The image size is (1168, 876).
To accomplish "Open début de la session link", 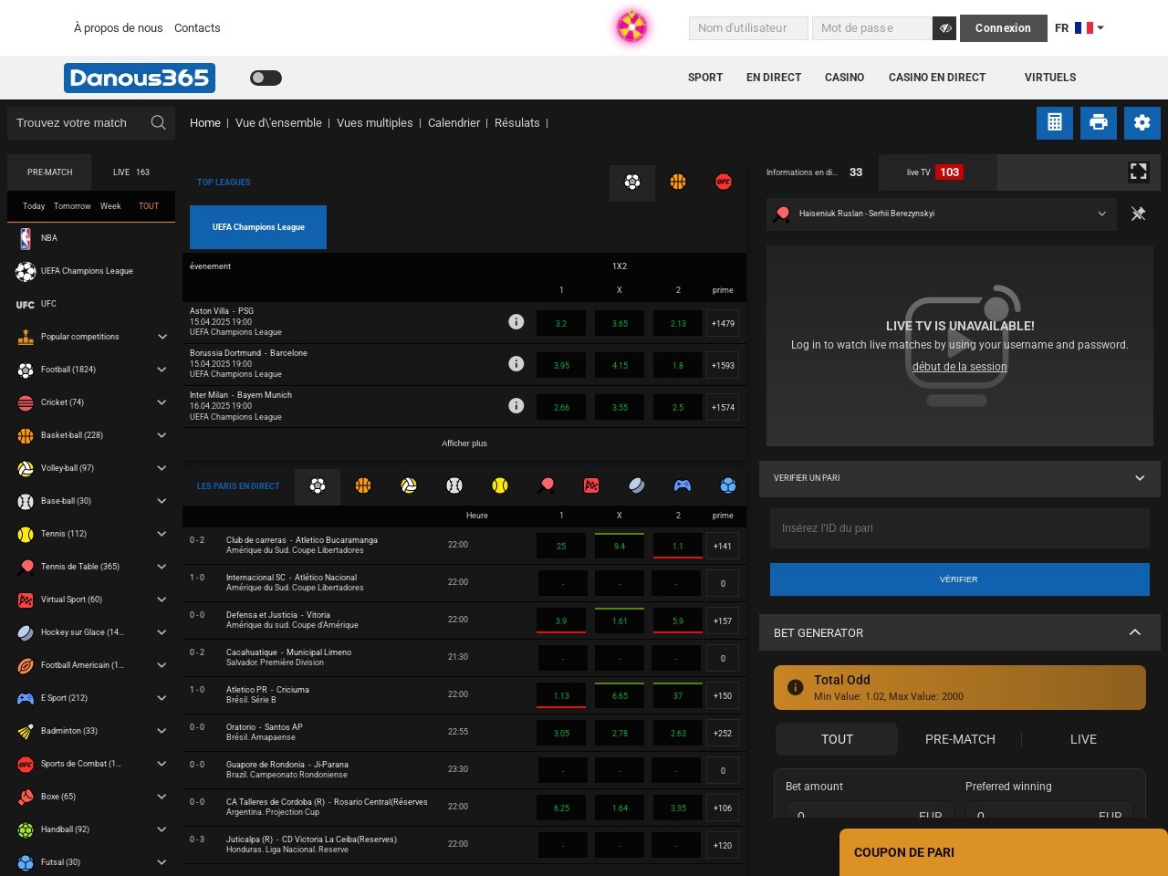I will 960,367.
